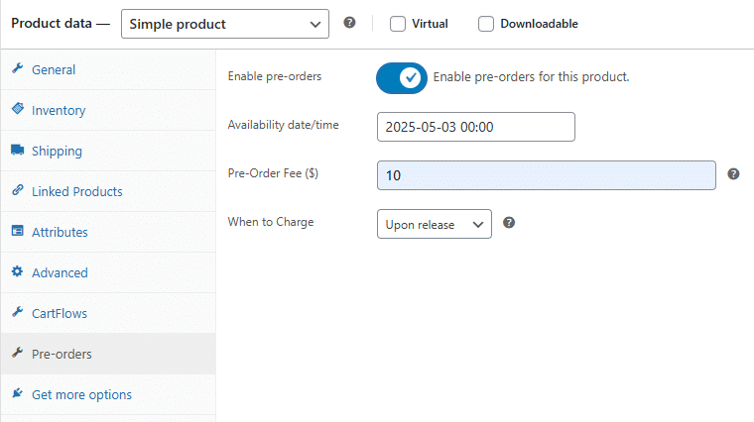Open the Simple product type dropdown
Viewport: 754px width, 422px height.
(225, 24)
